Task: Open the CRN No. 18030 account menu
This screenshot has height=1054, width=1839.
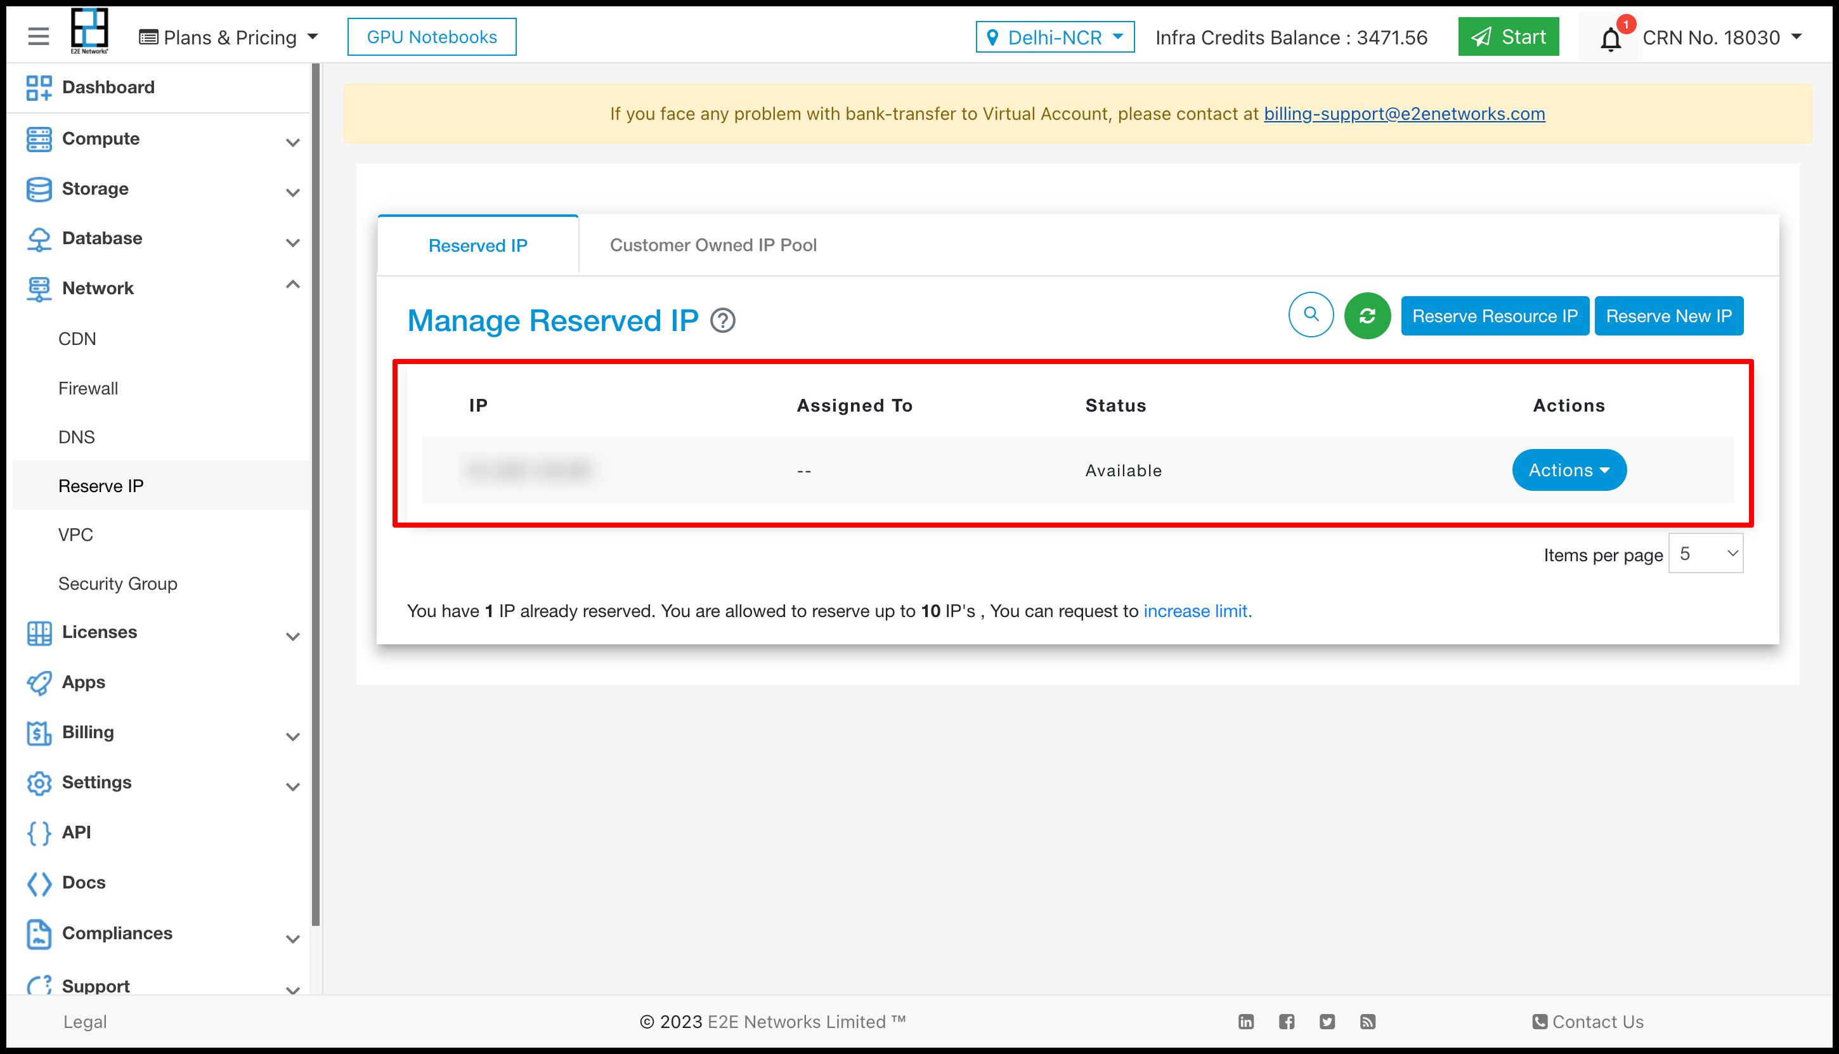Action: click(1722, 37)
